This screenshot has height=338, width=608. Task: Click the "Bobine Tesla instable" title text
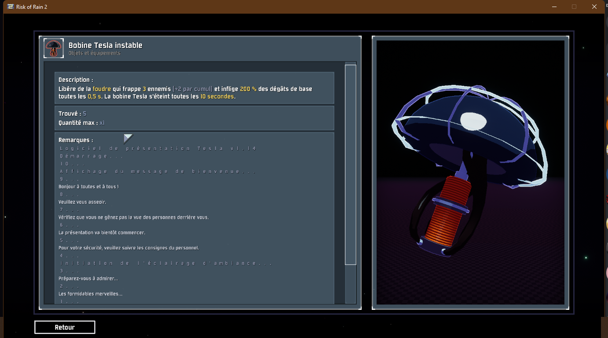click(x=105, y=45)
